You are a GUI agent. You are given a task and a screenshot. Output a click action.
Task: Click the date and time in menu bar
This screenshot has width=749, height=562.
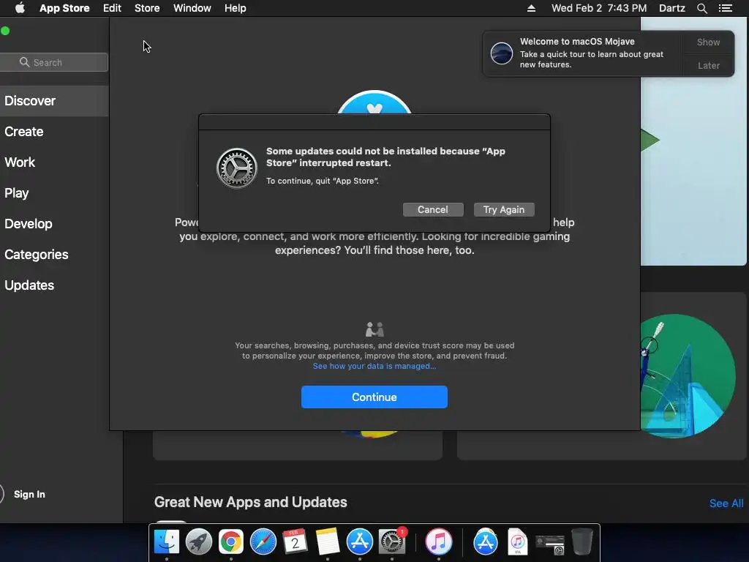pyautogui.click(x=599, y=8)
